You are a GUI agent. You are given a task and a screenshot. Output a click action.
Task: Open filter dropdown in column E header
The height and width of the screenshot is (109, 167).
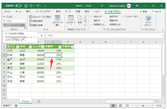coord(73,47)
